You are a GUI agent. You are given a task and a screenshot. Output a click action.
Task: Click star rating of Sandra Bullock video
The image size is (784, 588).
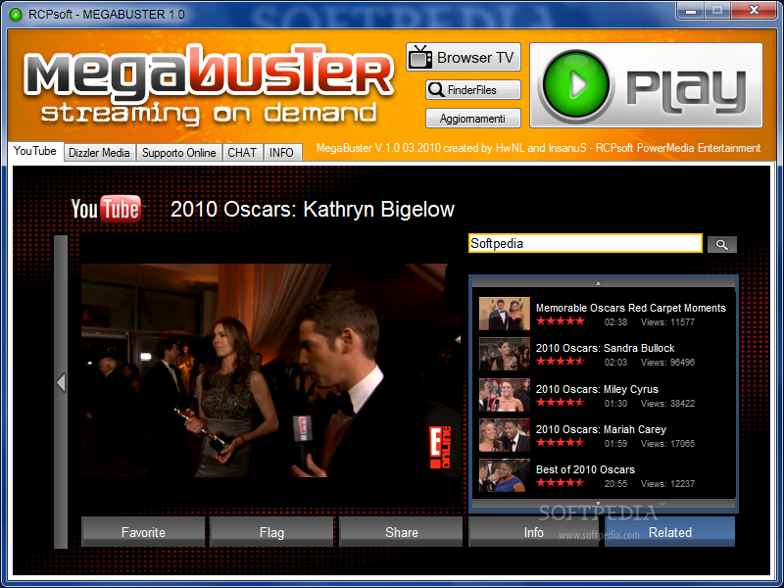point(560,362)
